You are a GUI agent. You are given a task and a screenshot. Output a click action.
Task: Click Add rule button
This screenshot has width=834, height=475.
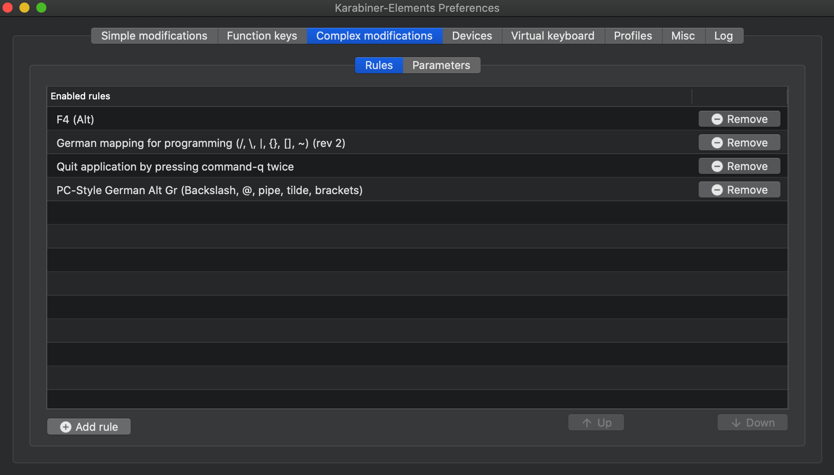pos(89,426)
